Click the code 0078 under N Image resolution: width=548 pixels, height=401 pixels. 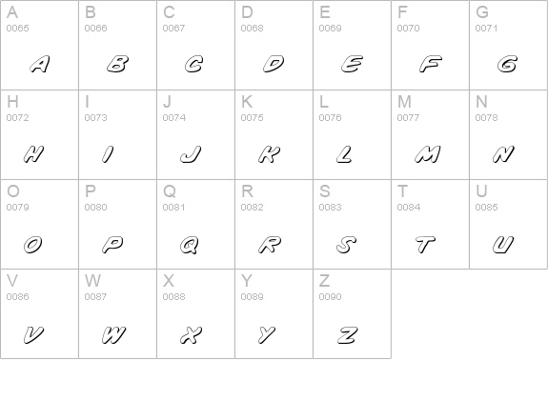486,117
